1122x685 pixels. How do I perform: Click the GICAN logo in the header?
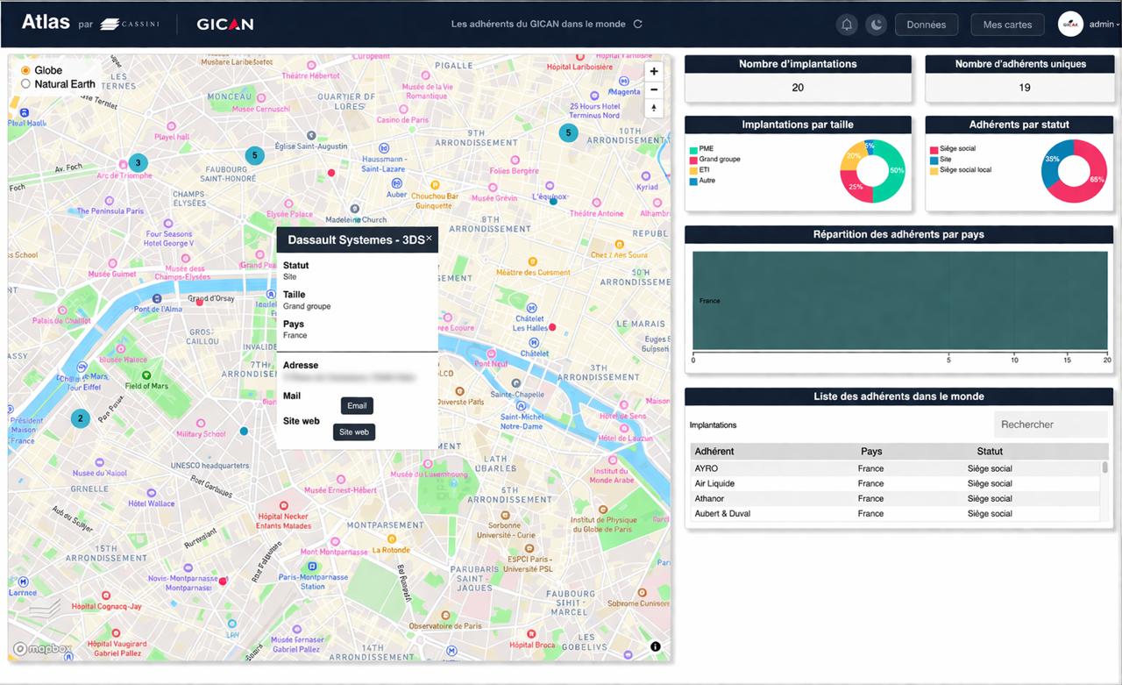tap(225, 25)
